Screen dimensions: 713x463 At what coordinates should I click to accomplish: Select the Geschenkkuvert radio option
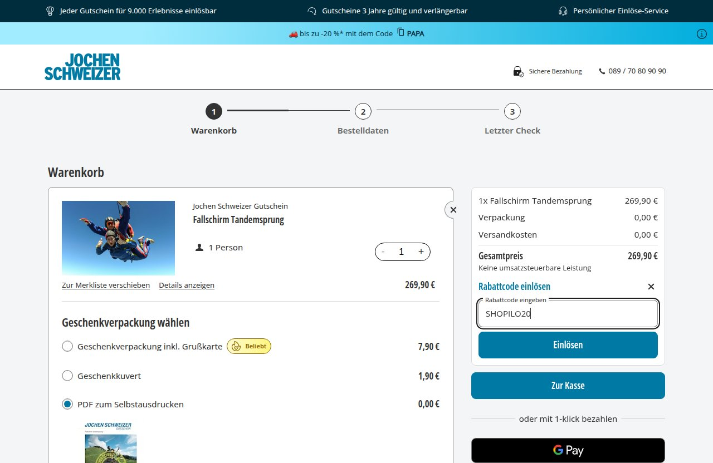[67, 376]
